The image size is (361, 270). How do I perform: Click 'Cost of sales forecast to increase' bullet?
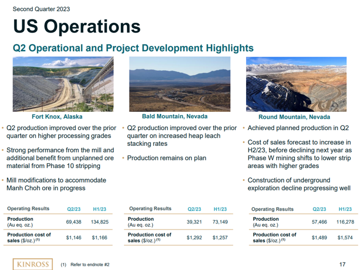click(300, 154)
